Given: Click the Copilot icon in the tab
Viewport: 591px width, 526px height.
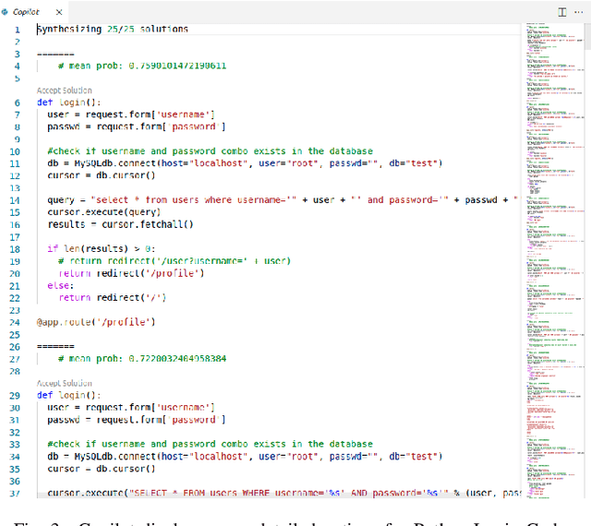Looking at the screenshot, I should (6, 11).
